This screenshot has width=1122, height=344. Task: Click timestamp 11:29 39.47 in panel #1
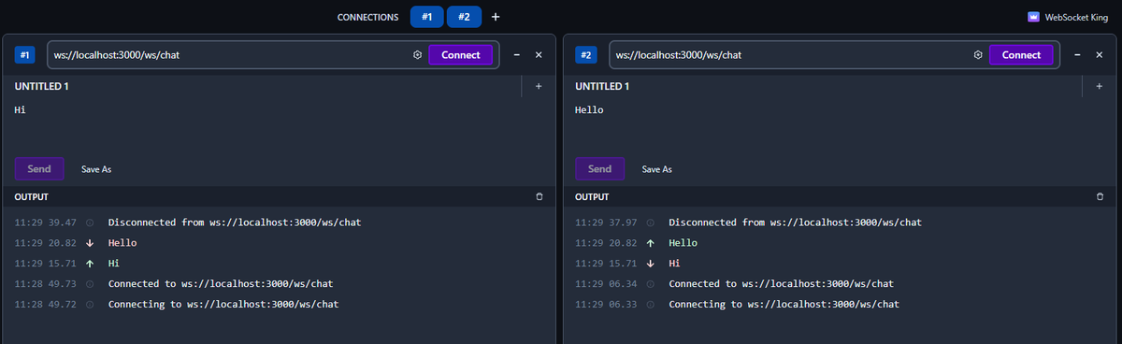(45, 222)
